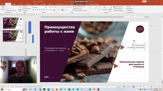Click Reset (Восстановить) slide button
The width and height of the screenshot is (163, 91).
click(26, 9)
